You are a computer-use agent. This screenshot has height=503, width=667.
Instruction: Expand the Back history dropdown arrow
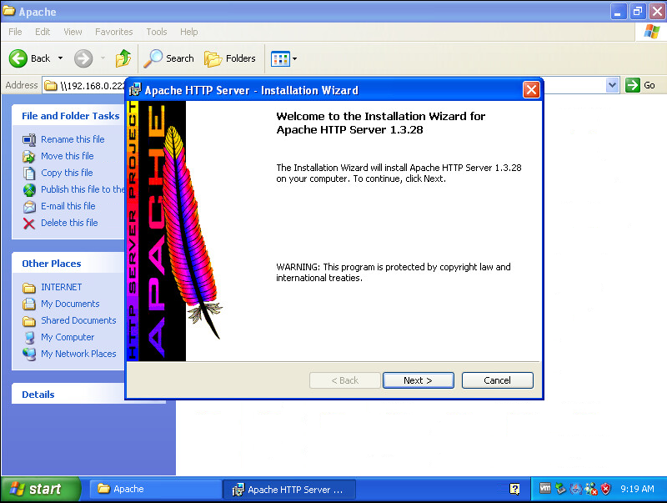[x=60, y=58]
